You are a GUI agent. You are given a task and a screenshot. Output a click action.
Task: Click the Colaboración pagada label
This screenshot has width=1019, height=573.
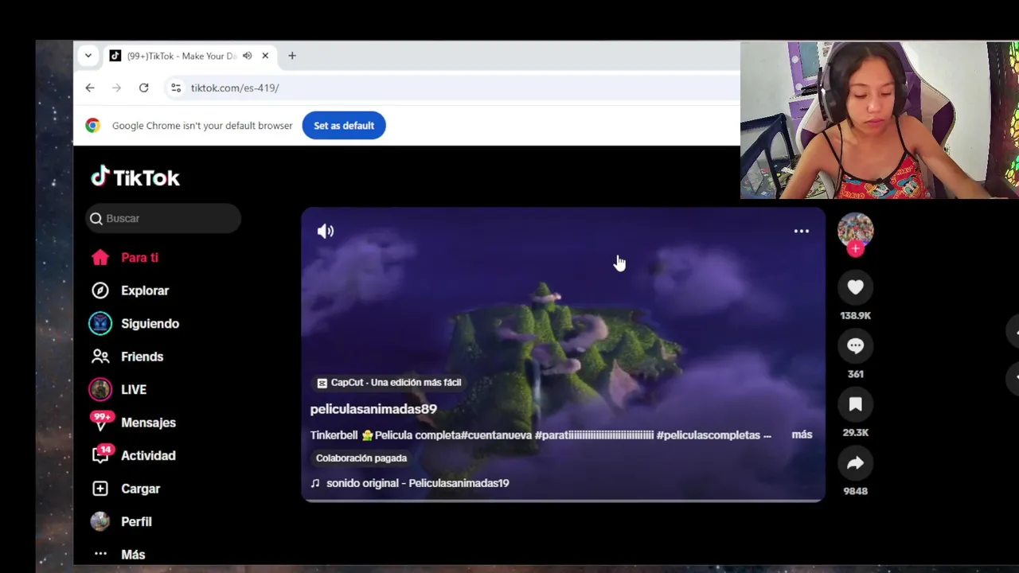pos(361,458)
